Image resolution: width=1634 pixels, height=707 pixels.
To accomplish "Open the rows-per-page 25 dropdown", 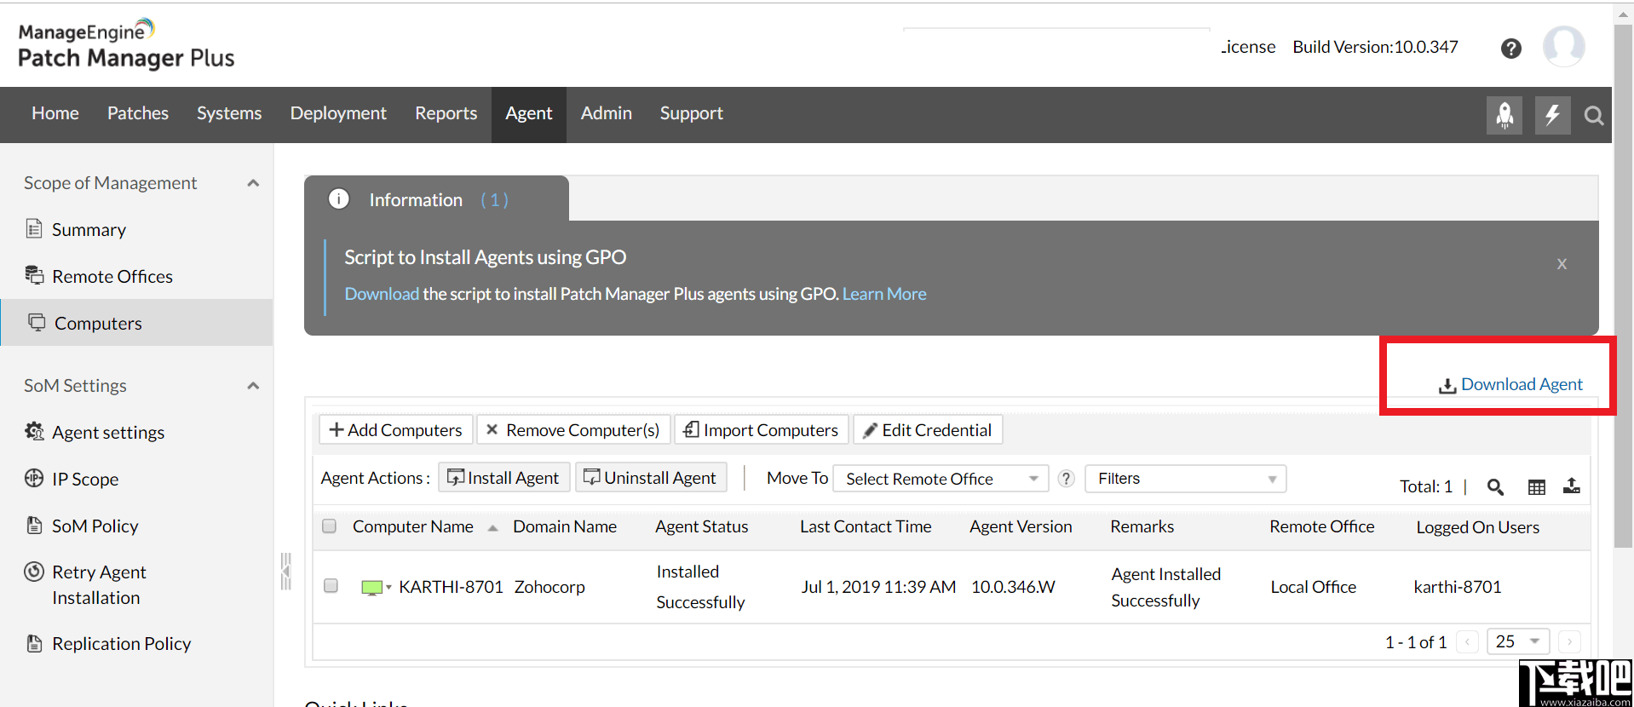I will pyautogui.click(x=1517, y=641).
